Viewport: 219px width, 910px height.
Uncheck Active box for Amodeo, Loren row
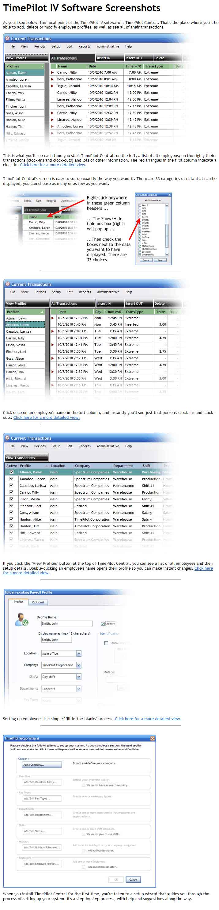point(11,479)
